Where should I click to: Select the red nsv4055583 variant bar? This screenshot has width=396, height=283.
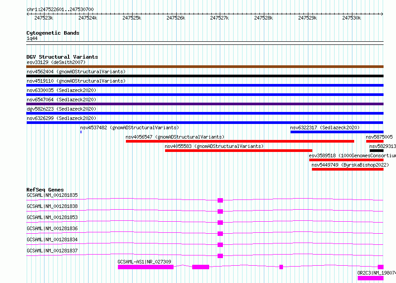(238, 151)
